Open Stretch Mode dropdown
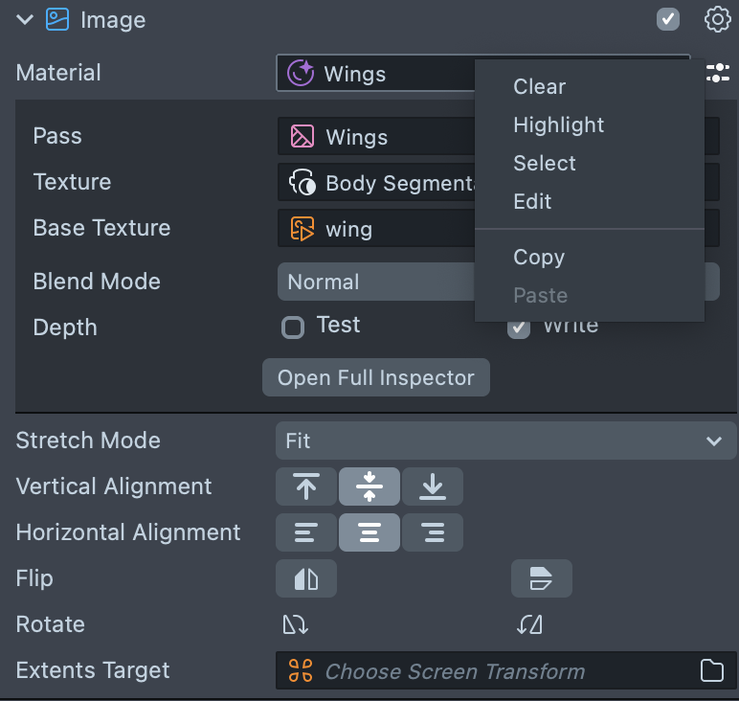 (x=505, y=441)
